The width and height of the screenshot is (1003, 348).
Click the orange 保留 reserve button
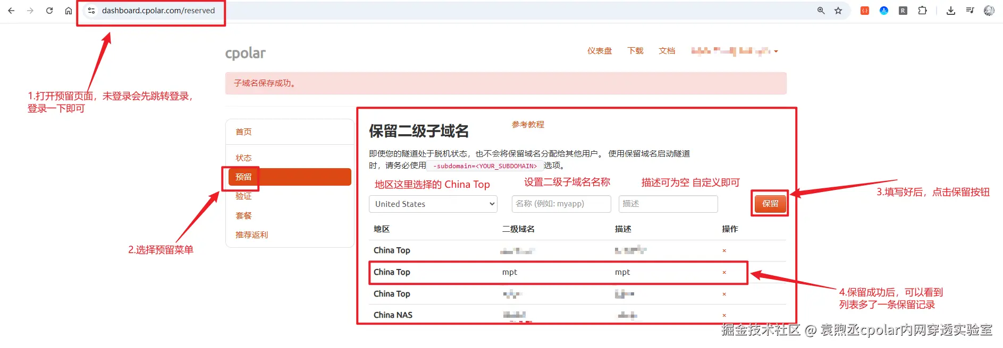click(770, 204)
